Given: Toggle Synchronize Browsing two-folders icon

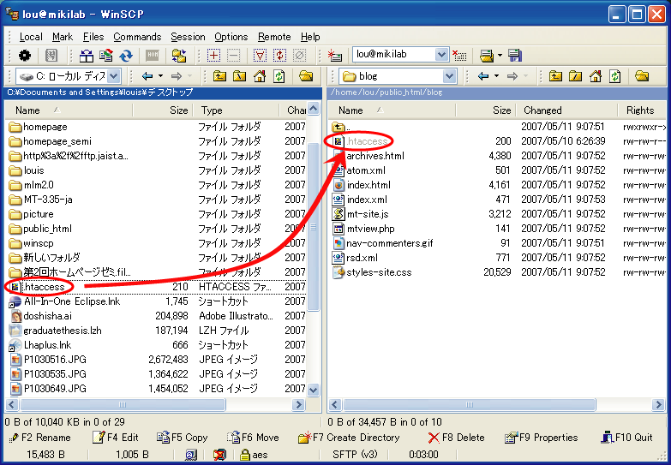Looking at the screenshot, I should [x=179, y=55].
